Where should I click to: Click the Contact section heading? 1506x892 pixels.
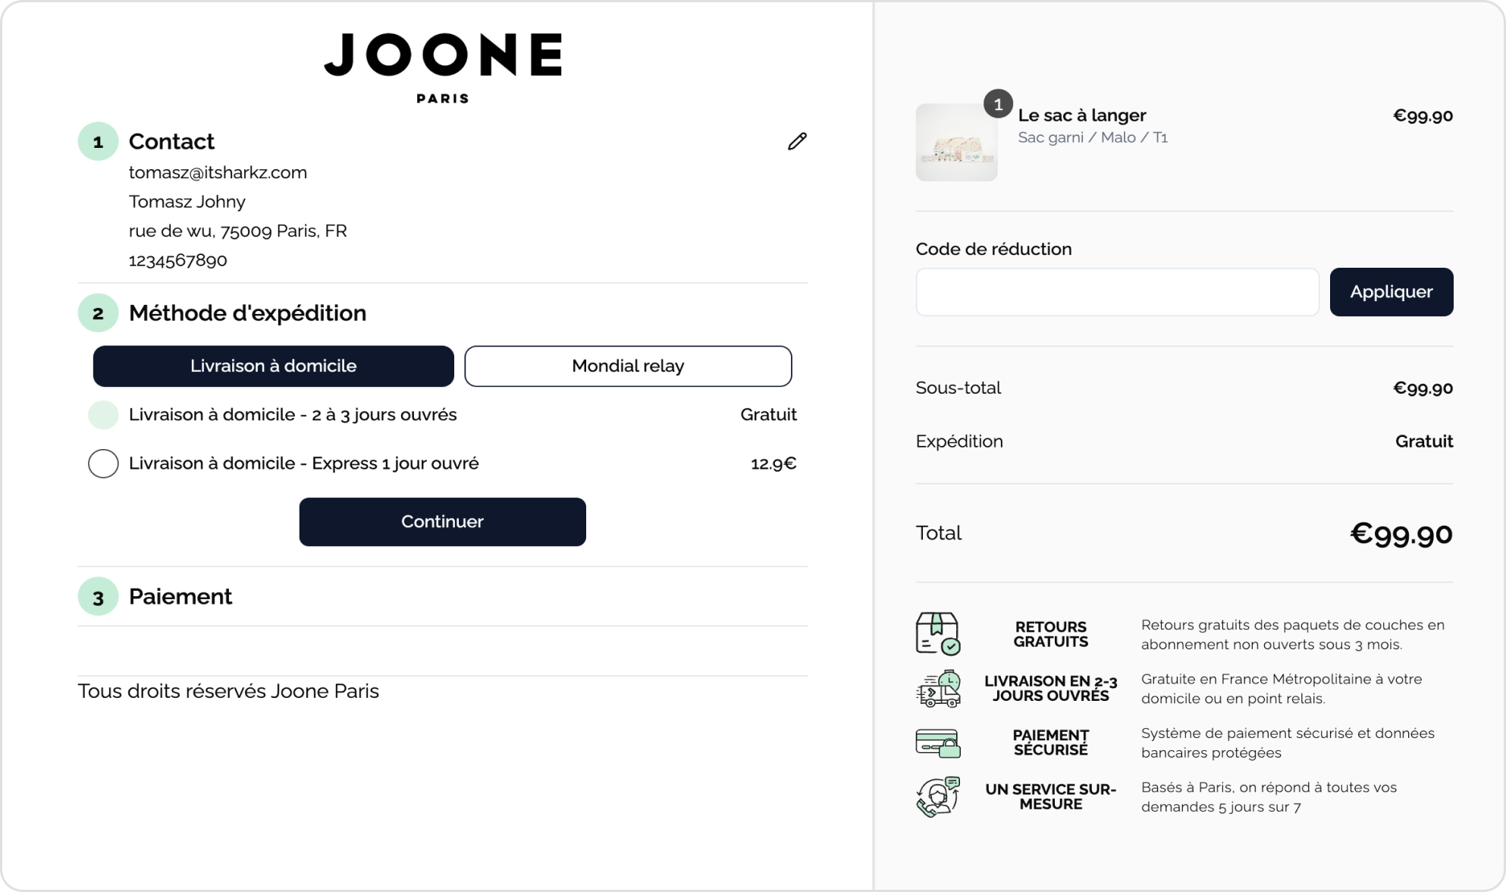point(171,141)
